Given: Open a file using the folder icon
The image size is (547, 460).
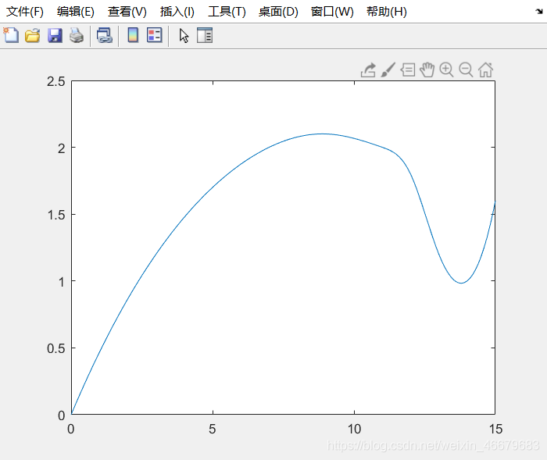Looking at the screenshot, I should tap(33, 36).
